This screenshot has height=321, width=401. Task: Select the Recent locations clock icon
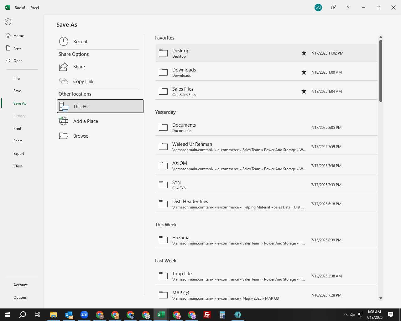pos(64,41)
